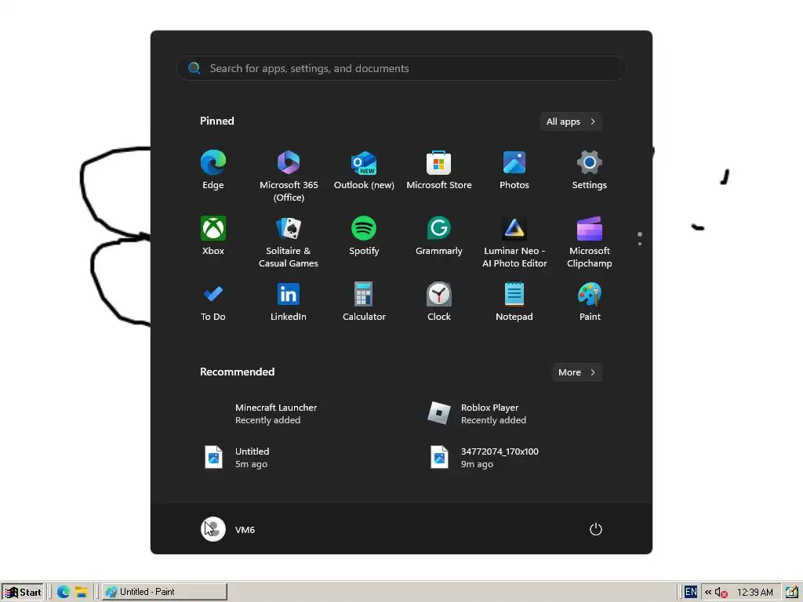Click the taskbar Start button
803x602 pixels.
pos(23,592)
